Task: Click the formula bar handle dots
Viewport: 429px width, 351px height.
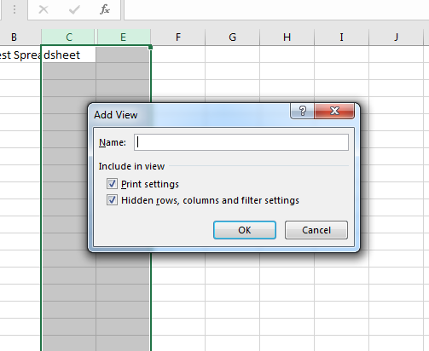Action: [x=14, y=9]
